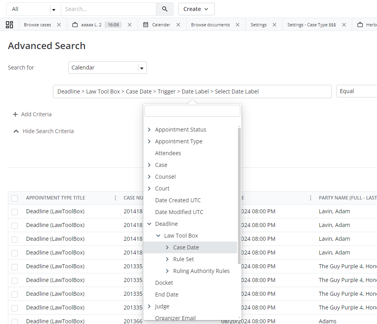
Task: Click the Deadline criteria path field
Action: [192, 92]
